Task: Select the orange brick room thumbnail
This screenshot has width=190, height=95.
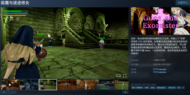Action: click(x=67, y=85)
